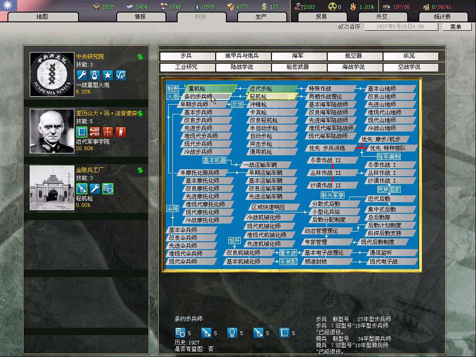Switch to the 生产 production tab
This screenshot has width=476, height=357.
[261, 17]
